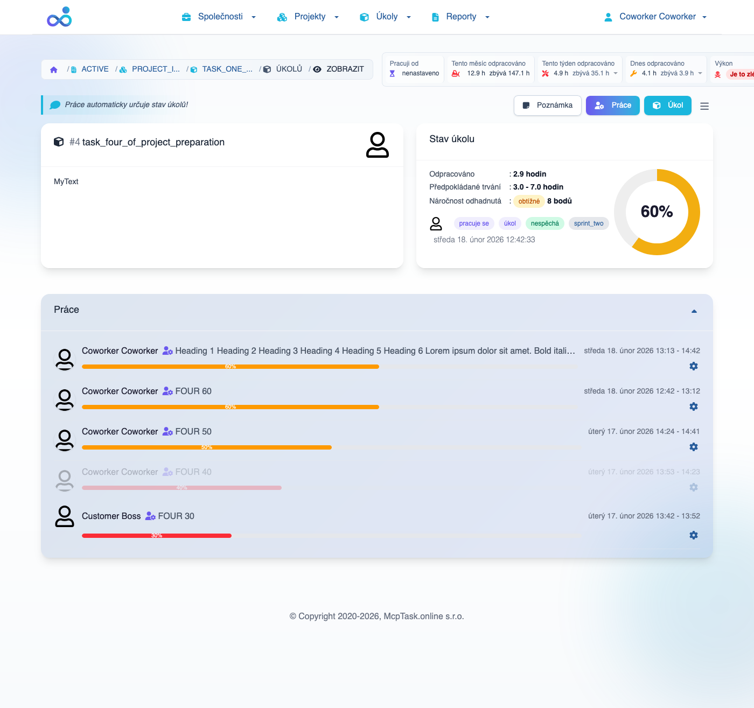
Task: Click the ACTIVE breadcrumb link
Action: (95, 69)
